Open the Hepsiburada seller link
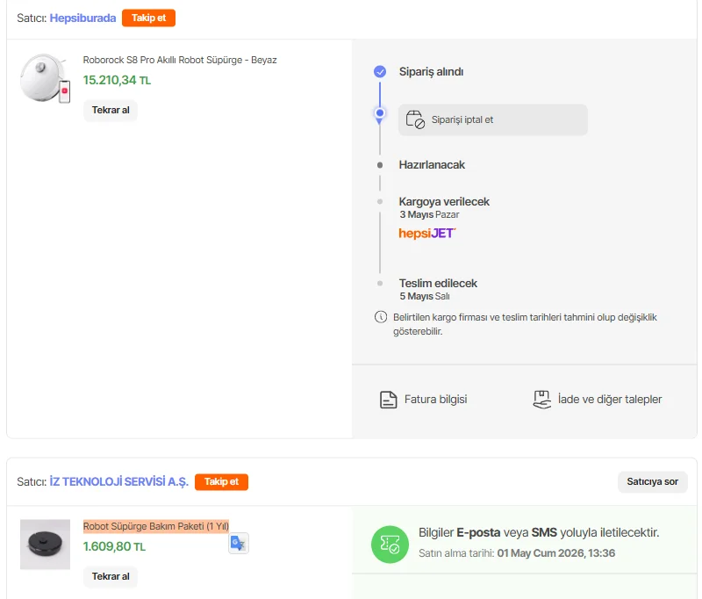The image size is (702, 599). click(82, 18)
